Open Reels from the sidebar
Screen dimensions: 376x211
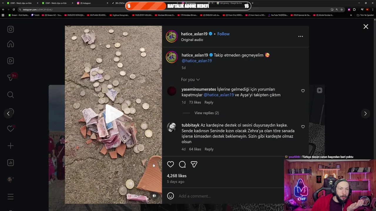coord(11,61)
